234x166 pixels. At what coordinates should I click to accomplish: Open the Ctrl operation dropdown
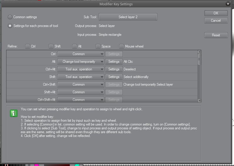tap(81, 54)
